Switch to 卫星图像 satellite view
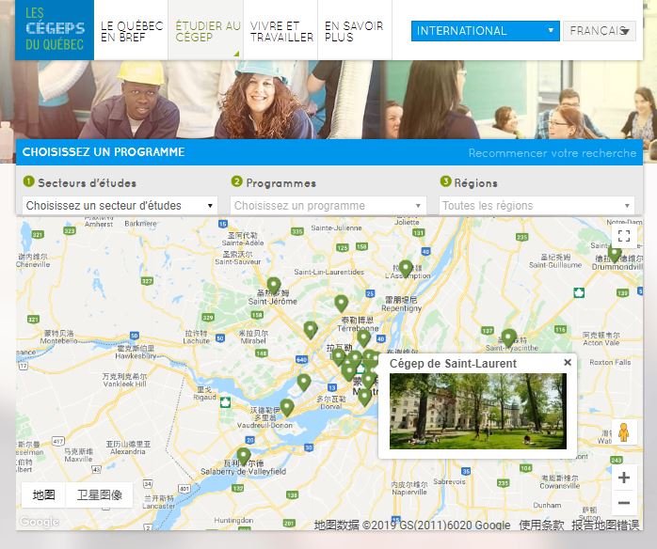The height and width of the screenshot is (549, 657). [x=100, y=495]
